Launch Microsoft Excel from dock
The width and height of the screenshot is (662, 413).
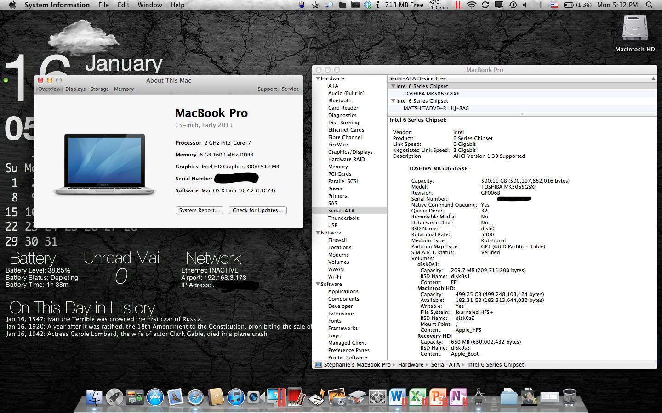point(417,396)
